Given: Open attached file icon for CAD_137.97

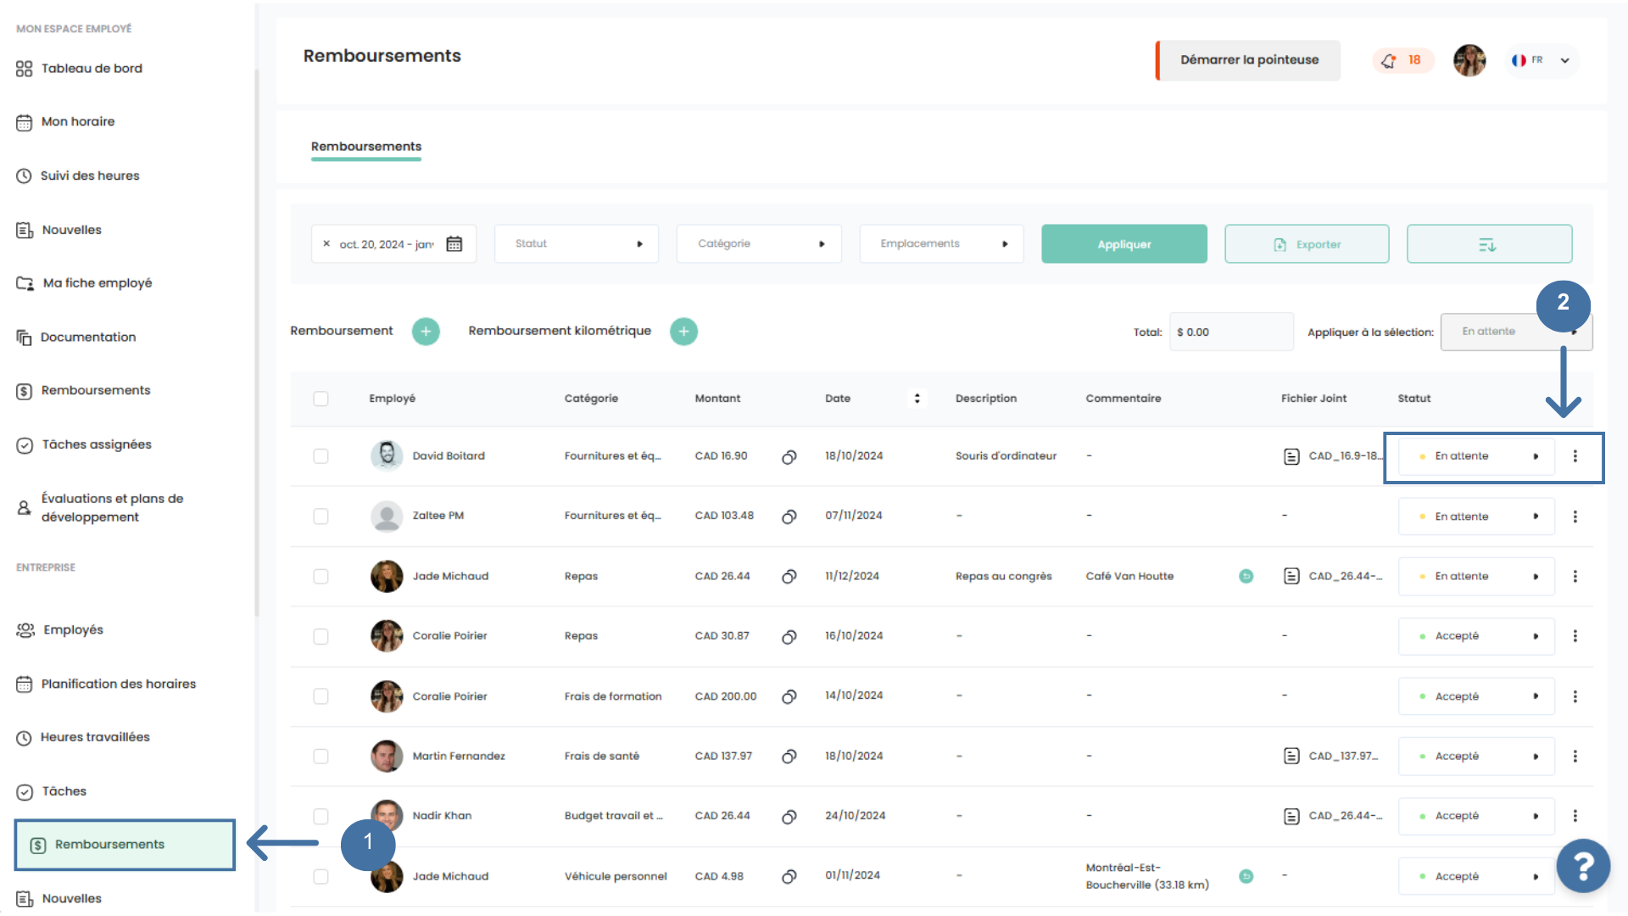Looking at the screenshot, I should (1291, 756).
